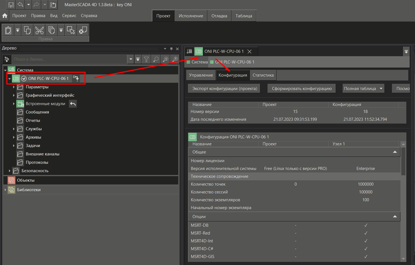The width and height of the screenshot is (415, 265).
Task: Open the Справка menu
Action: click(x=89, y=16)
